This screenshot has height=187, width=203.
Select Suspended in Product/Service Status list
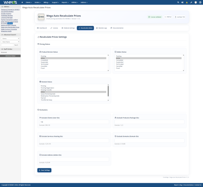[73, 62]
